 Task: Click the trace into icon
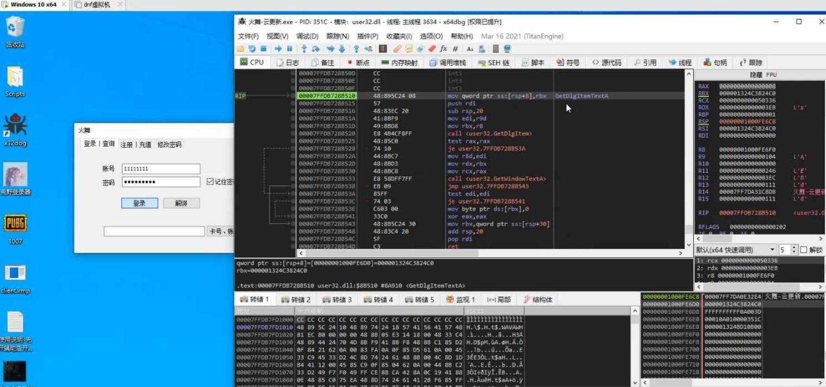click(330, 49)
